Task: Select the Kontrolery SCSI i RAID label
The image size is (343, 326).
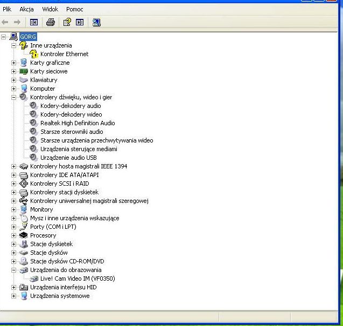Action: (x=59, y=184)
